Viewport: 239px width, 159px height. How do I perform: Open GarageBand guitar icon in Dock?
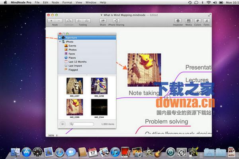159,152
